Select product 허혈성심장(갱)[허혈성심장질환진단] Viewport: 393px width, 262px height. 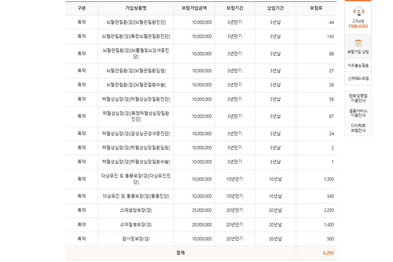pos(136,99)
